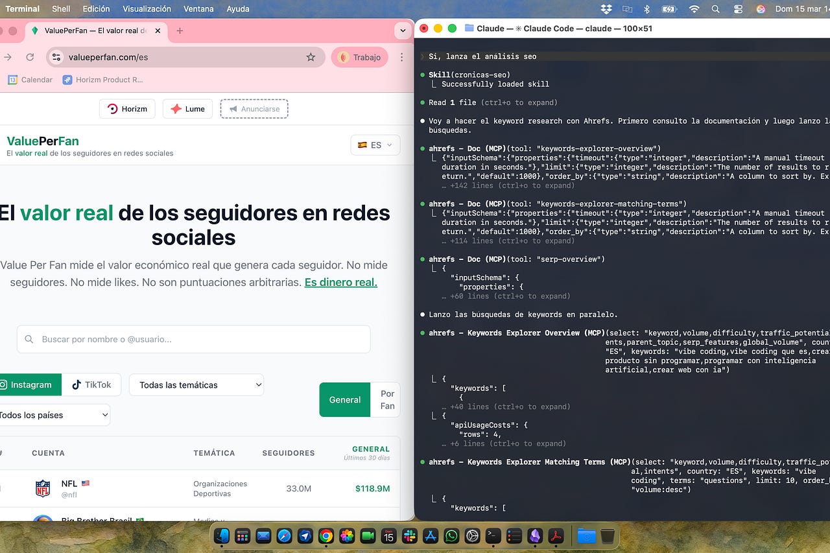Open the Terminal app in the Dock
This screenshot has height=553, width=830.
click(493, 535)
